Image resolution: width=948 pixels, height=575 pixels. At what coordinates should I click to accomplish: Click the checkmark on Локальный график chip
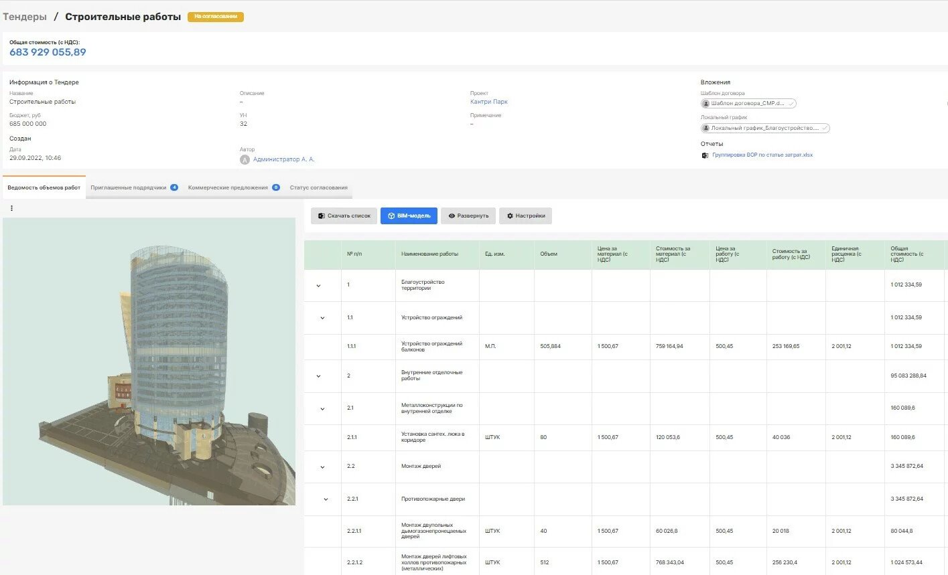(824, 129)
